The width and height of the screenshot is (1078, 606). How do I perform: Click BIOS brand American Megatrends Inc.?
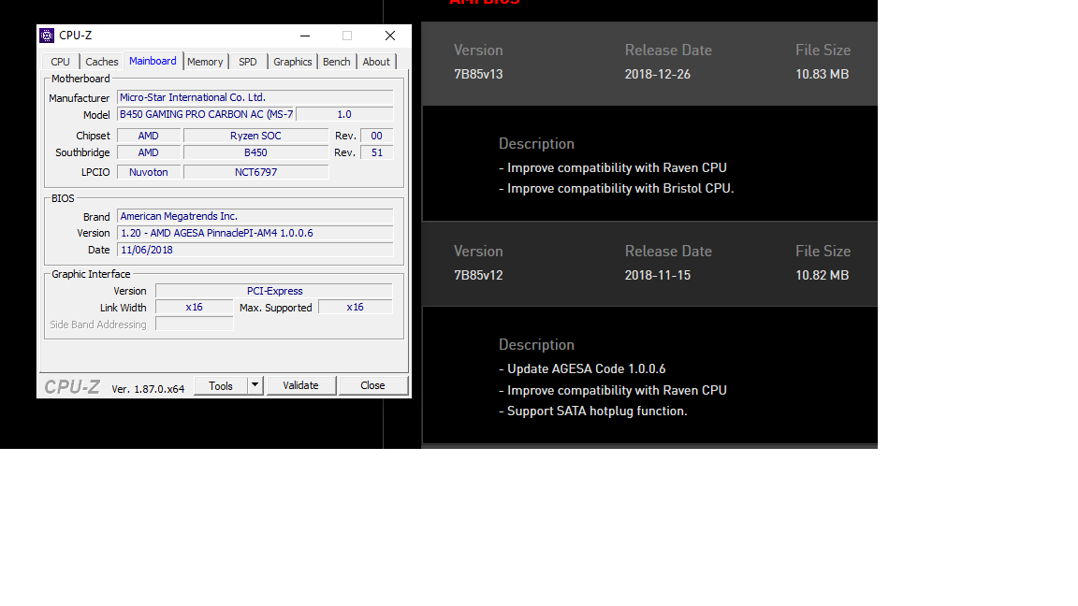point(255,216)
